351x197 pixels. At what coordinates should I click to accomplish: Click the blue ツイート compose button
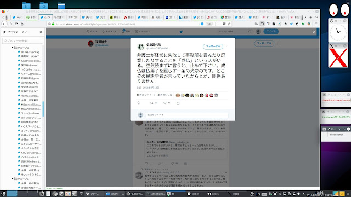point(271,32)
